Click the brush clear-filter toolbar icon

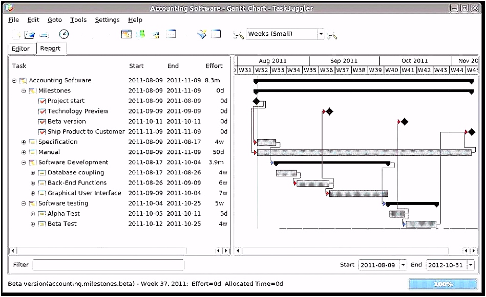(x=202, y=34)
